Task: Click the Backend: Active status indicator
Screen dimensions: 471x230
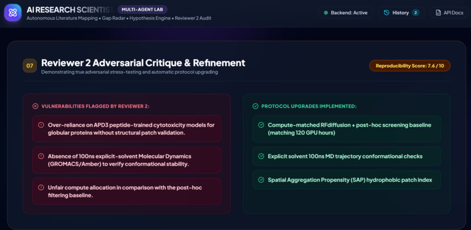Action: (346, 13)
